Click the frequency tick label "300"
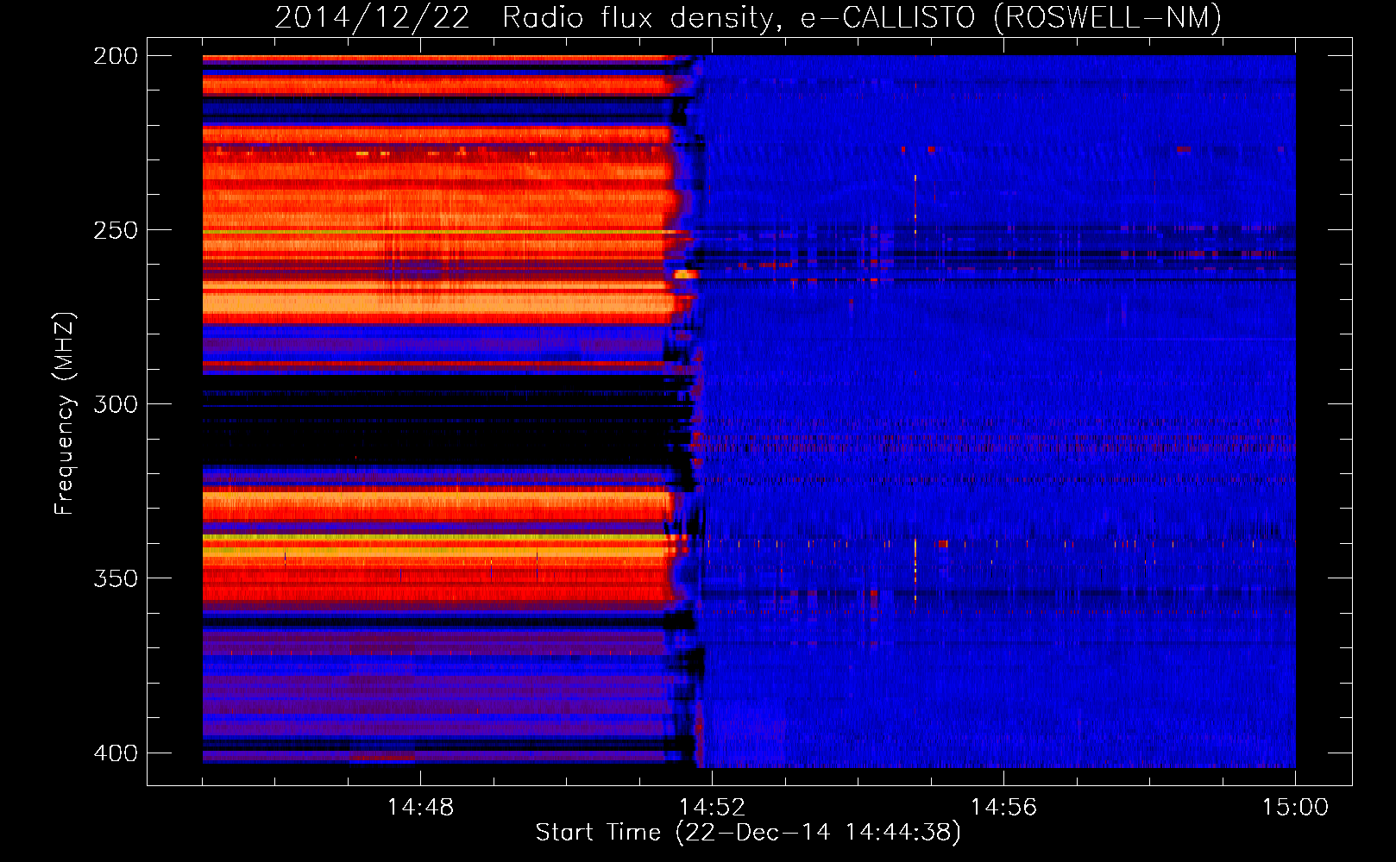Image resolution: width=1396 pixels, height=862 pixels. click(x=116, y=404)
